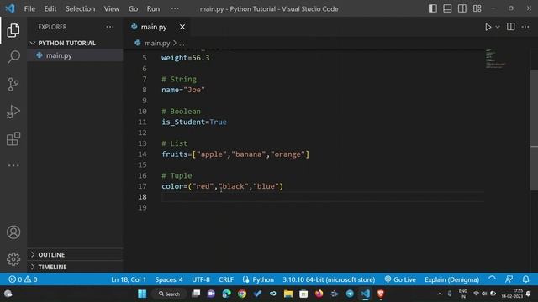The width and height of the screenshot is (538, 302).
Task: Start the Go Live server
Action: coord(400,279)
